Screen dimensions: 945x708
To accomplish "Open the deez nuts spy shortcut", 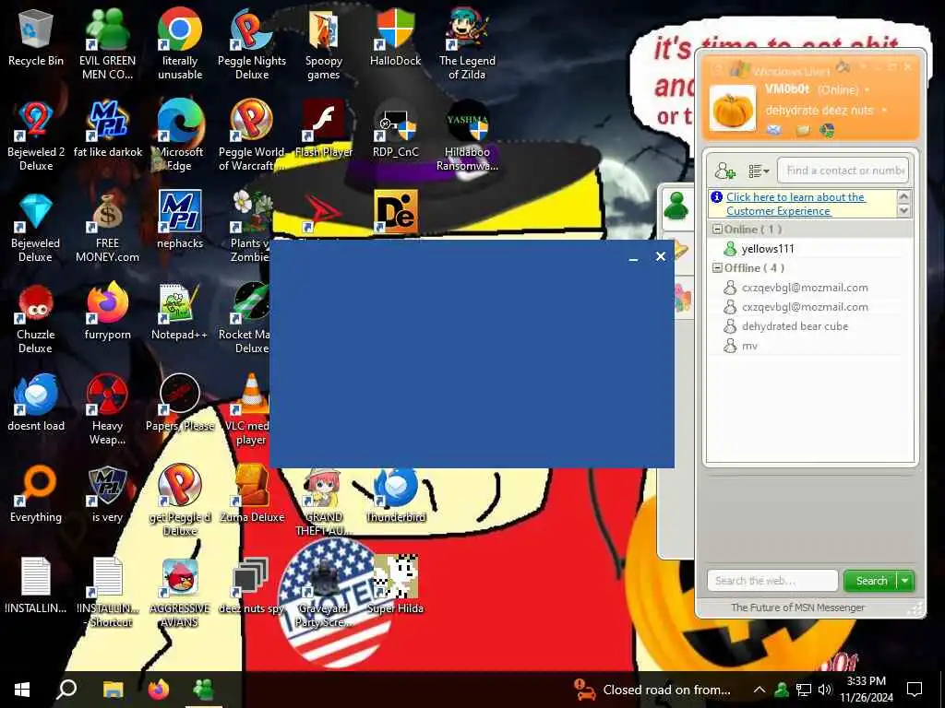I will click(x=251, y=585).
